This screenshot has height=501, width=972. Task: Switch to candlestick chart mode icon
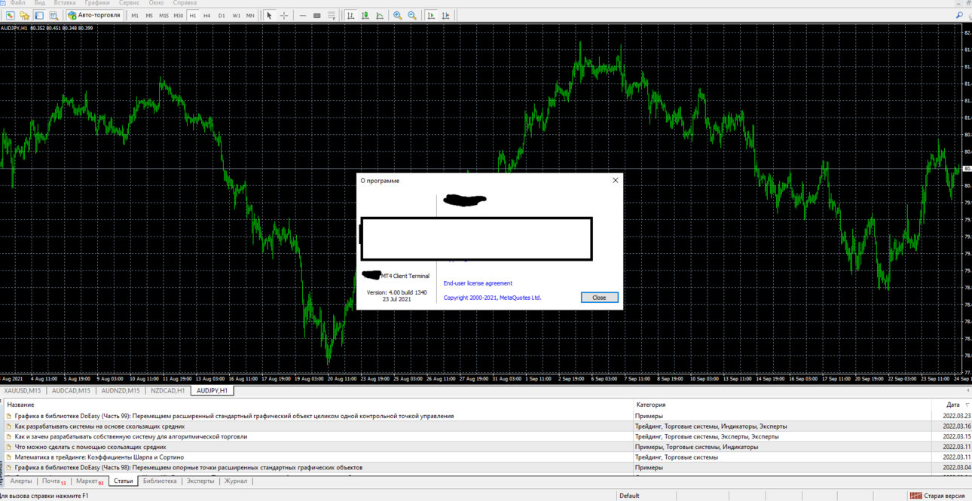pos(365,15)
